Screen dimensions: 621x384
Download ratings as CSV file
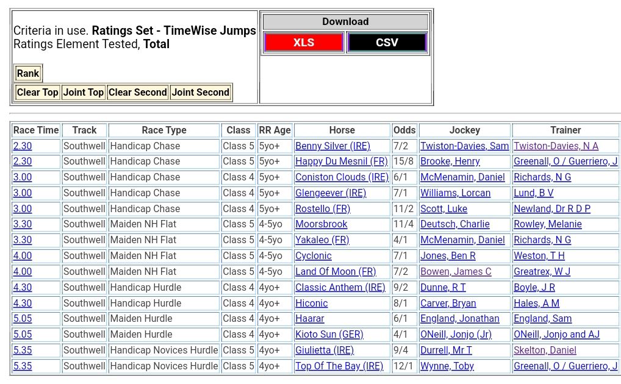(x=387, y=43)
